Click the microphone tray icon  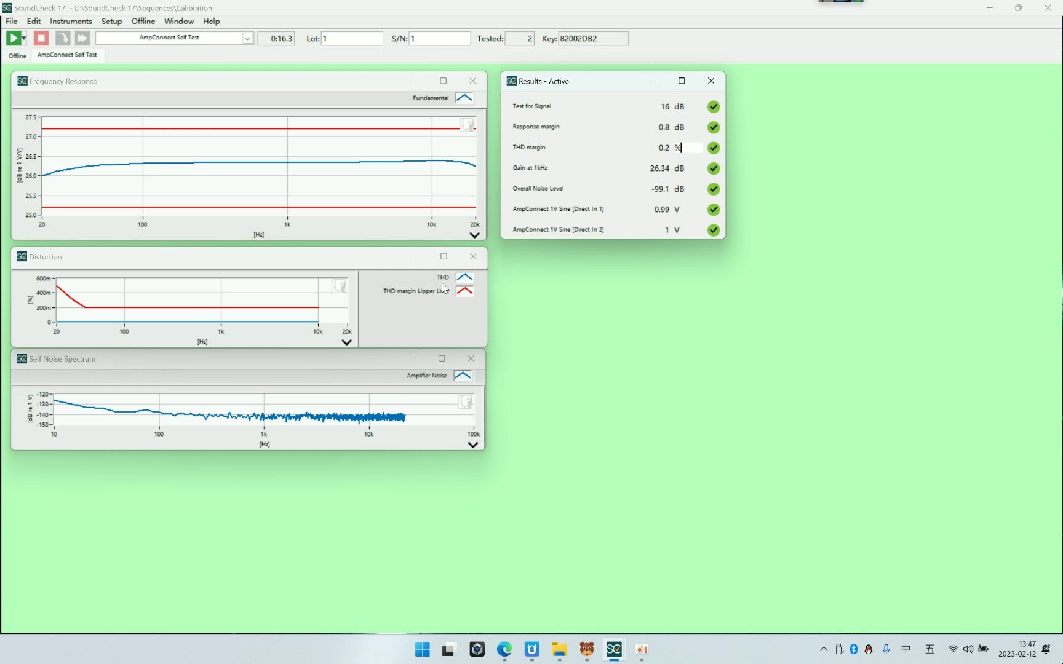886,649
